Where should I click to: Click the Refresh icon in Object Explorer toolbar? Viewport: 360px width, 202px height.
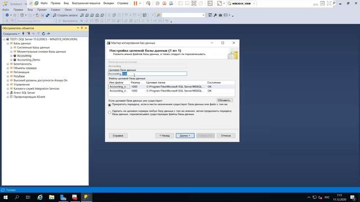(x=43, y=34)
